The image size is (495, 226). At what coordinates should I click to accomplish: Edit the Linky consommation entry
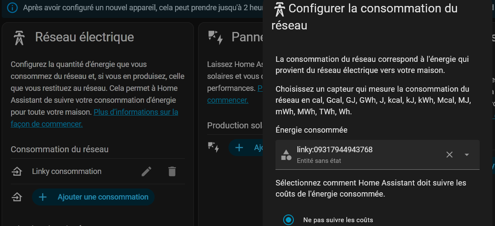146,171
